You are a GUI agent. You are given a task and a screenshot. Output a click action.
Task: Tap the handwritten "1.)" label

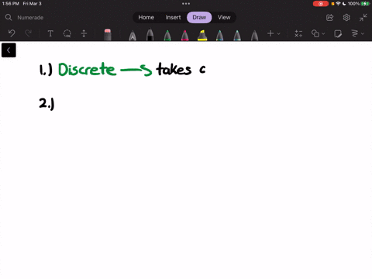point(46,70)
